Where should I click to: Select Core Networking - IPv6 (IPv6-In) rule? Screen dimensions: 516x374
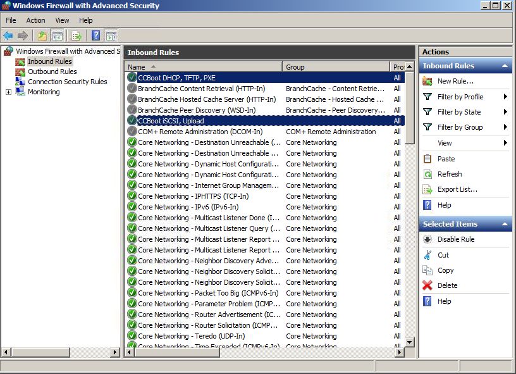[x=266, y=207]
